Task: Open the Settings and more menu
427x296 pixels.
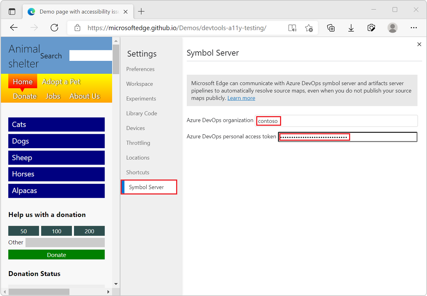Action: [413, 28]
